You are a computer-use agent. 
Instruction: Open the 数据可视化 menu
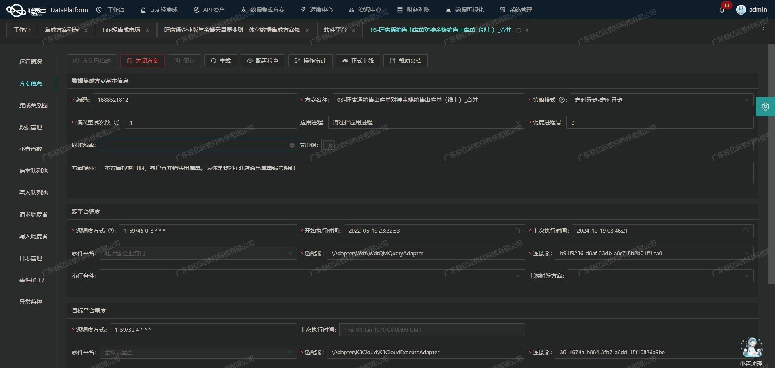(465, 10)
